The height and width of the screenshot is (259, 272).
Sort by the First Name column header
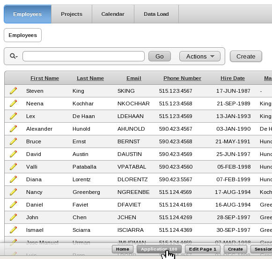45,78
